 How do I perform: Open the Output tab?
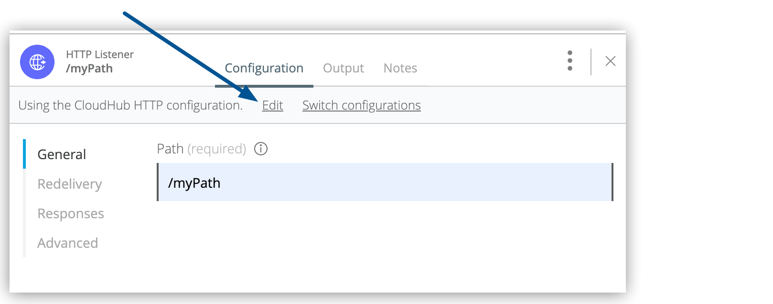(x=343, y=69)
